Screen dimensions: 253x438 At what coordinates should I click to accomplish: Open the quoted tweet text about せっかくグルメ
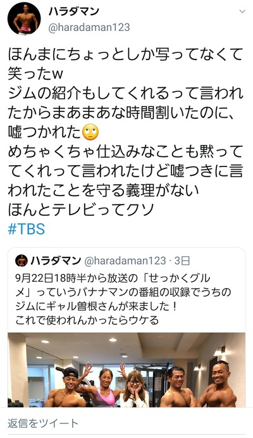click(123, 299)
